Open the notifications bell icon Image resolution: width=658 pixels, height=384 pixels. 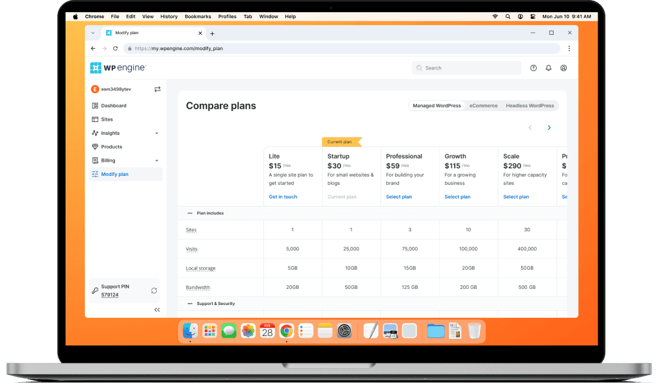point(549,68)
